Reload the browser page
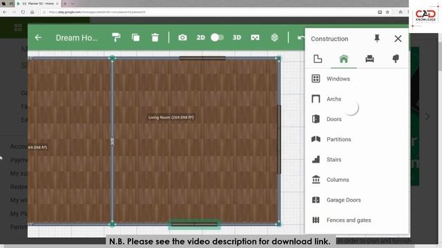Screen dimensions: 442x248 coord(23,12)
